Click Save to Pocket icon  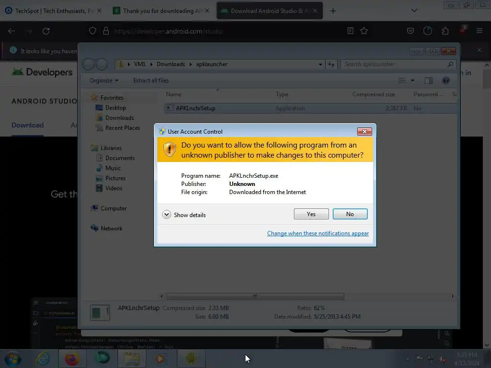(410, 31)
